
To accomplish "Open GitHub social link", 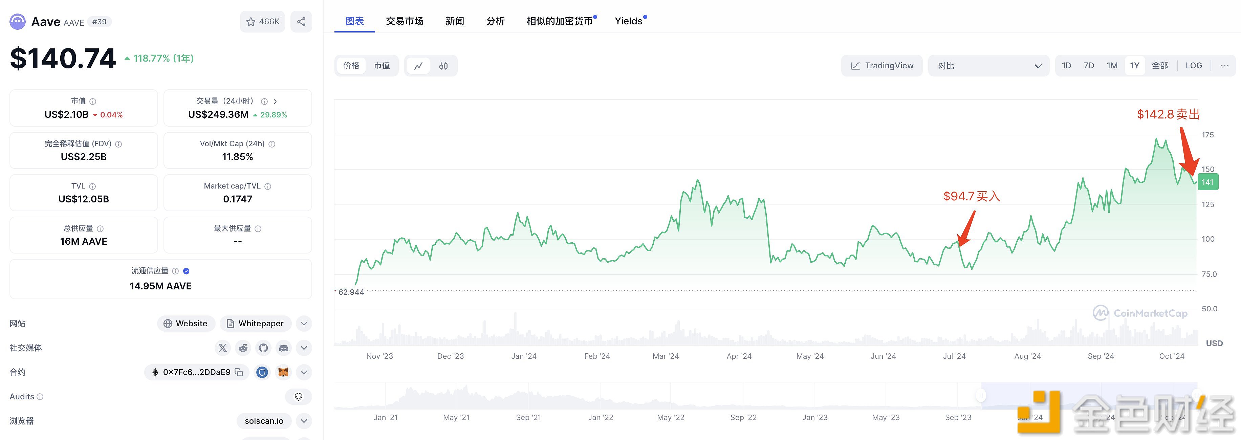I will tap(263, 348).
